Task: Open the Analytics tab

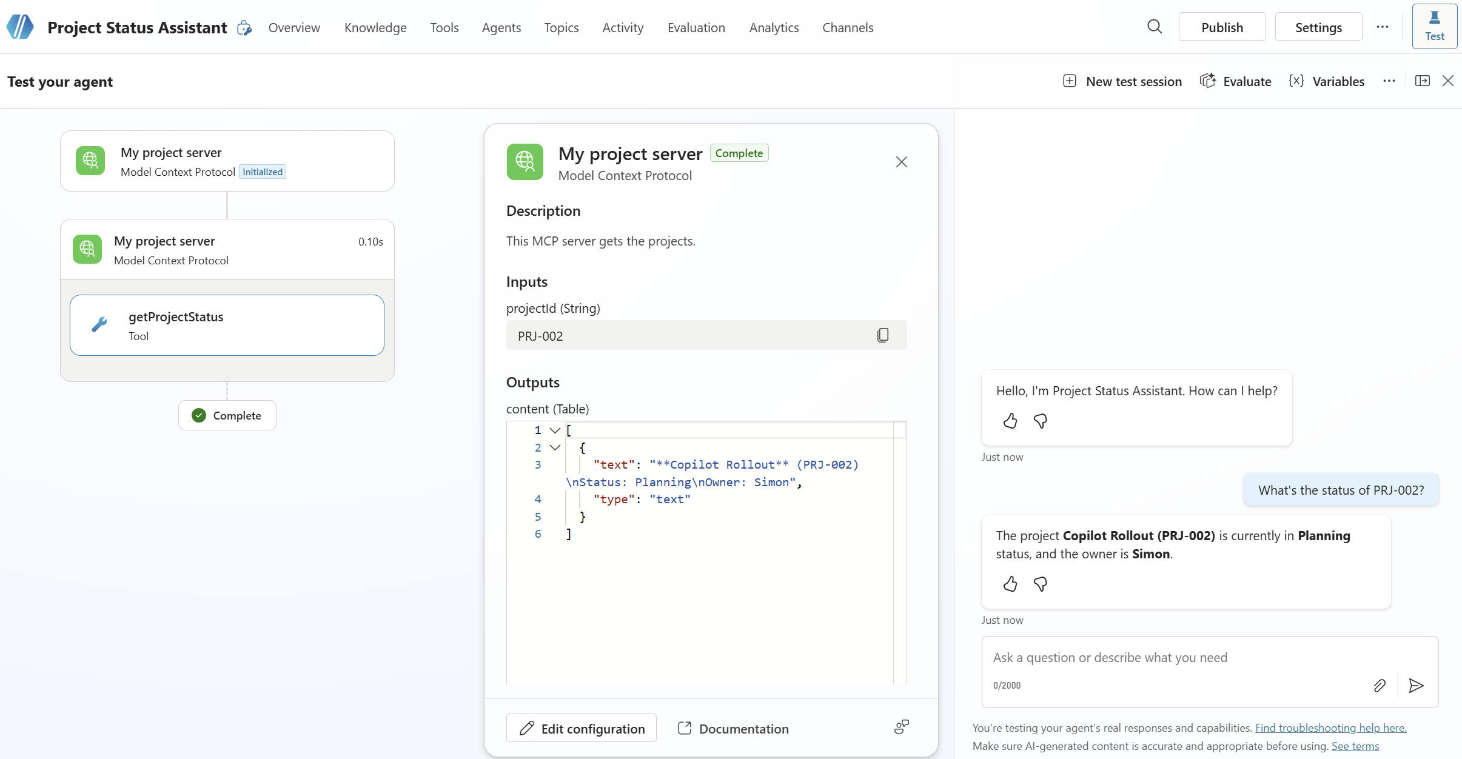Action: [774, 28]
